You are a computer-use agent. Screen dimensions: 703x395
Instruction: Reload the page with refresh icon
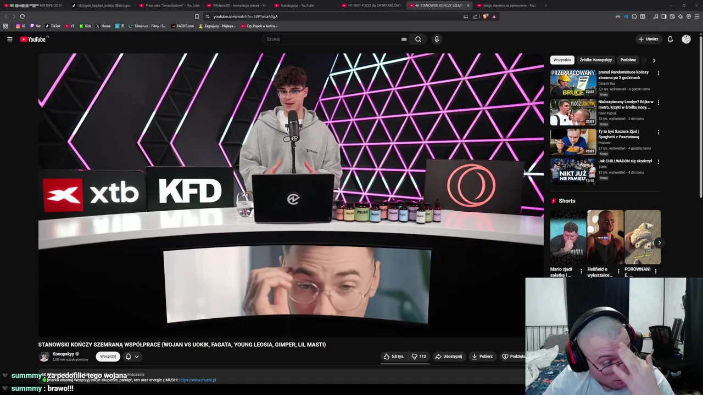pyautogui.click(x=22, y=16)
